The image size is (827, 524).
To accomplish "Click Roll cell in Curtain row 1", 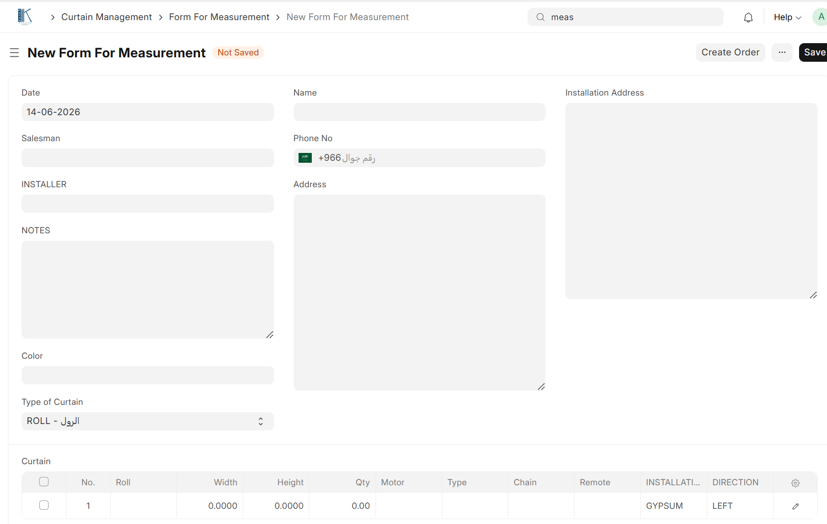I will [144, 506].
